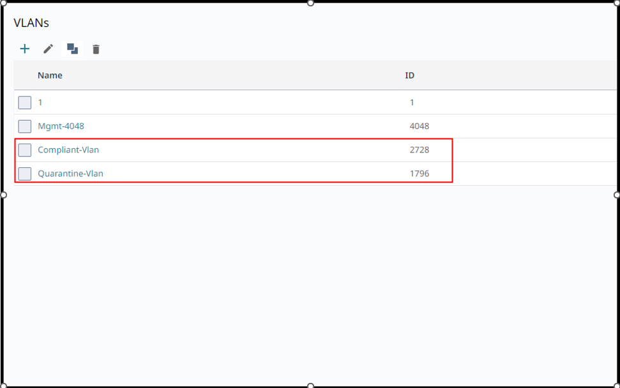The height and width of the screenshot is (388, 620).
Task: Open the Compliant-Vlan link
Action: point(68,150)
